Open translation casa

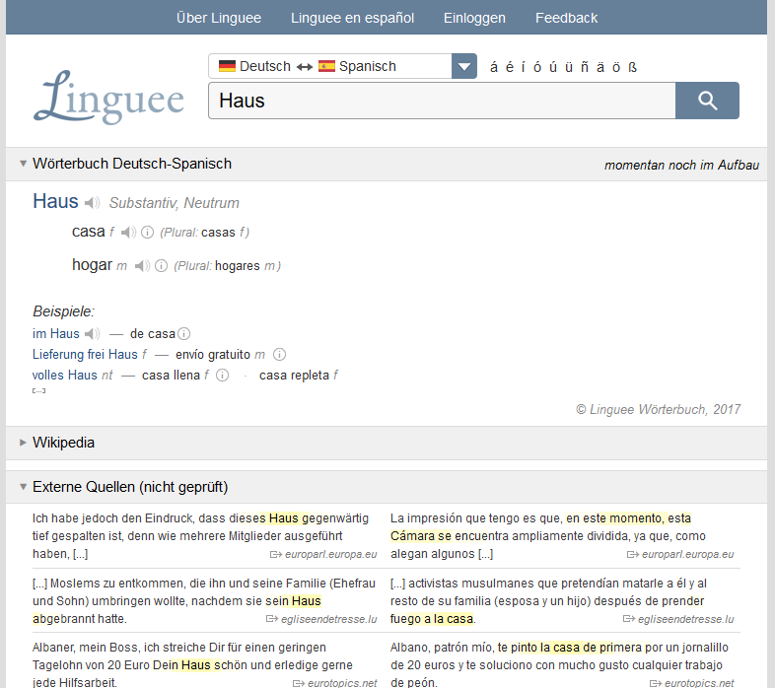coord(89,232)
